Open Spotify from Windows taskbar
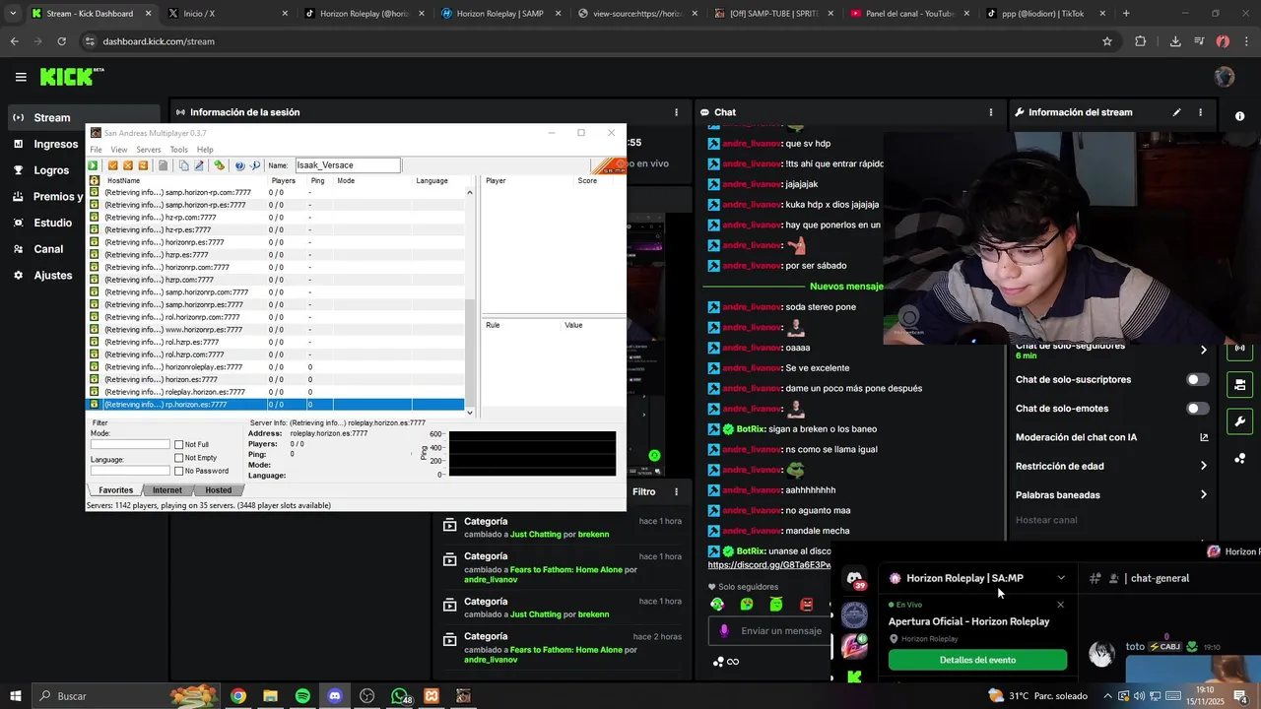1261x709 pixels. click(302, 696)
